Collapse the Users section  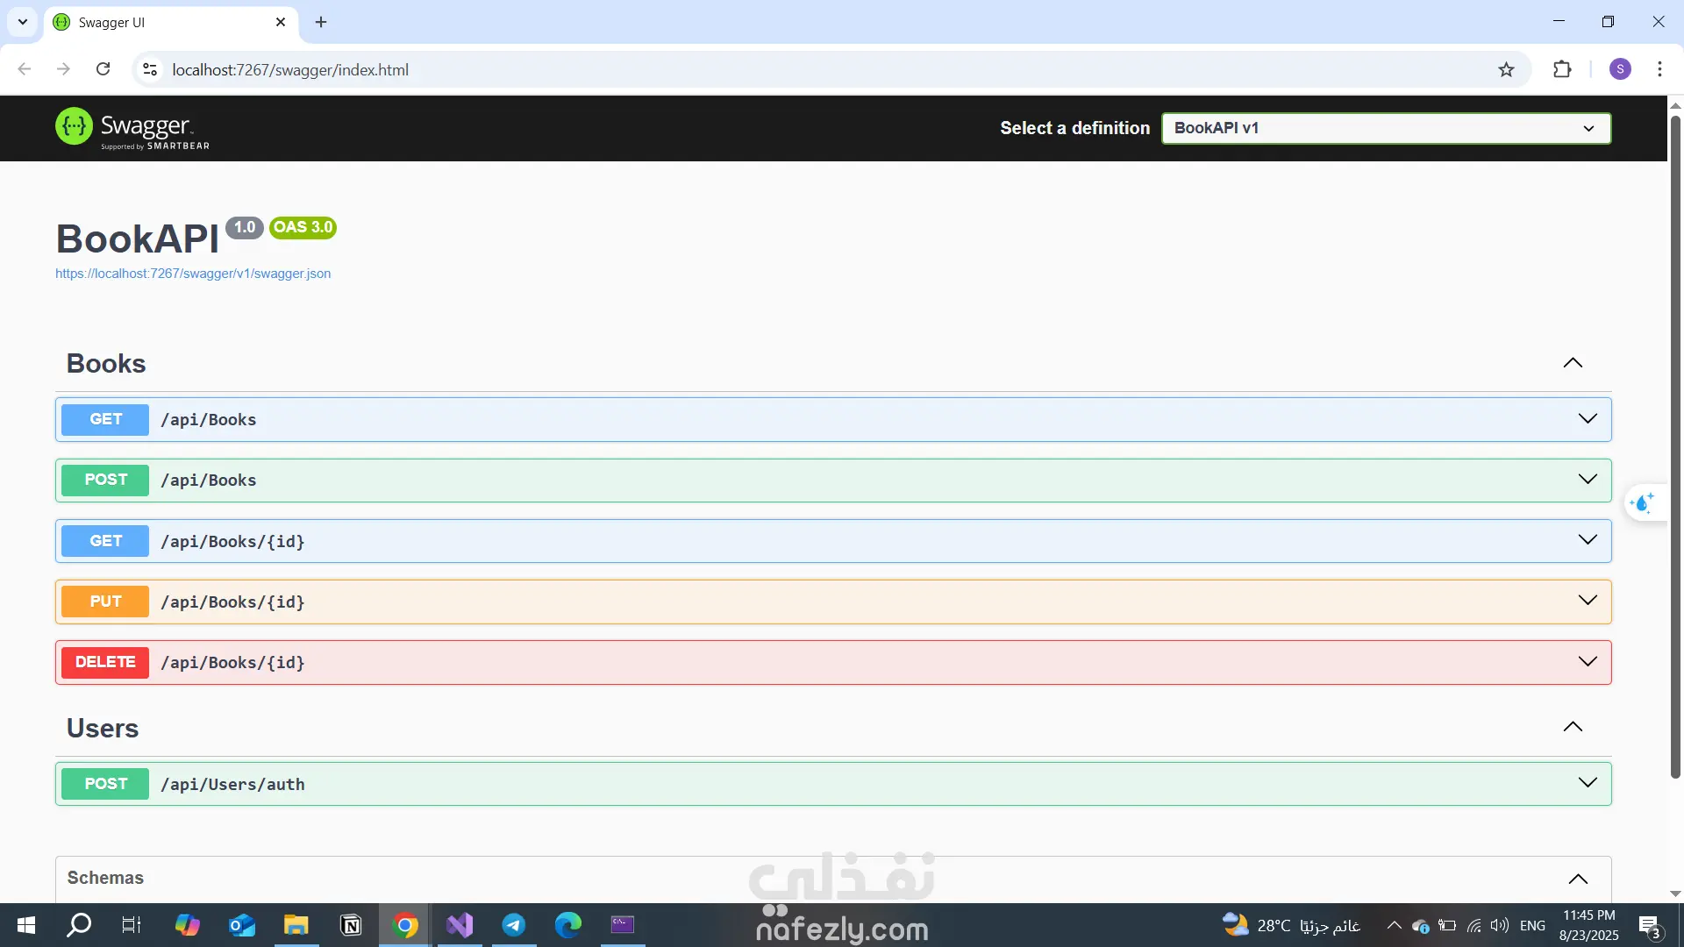click(1573, 727)
